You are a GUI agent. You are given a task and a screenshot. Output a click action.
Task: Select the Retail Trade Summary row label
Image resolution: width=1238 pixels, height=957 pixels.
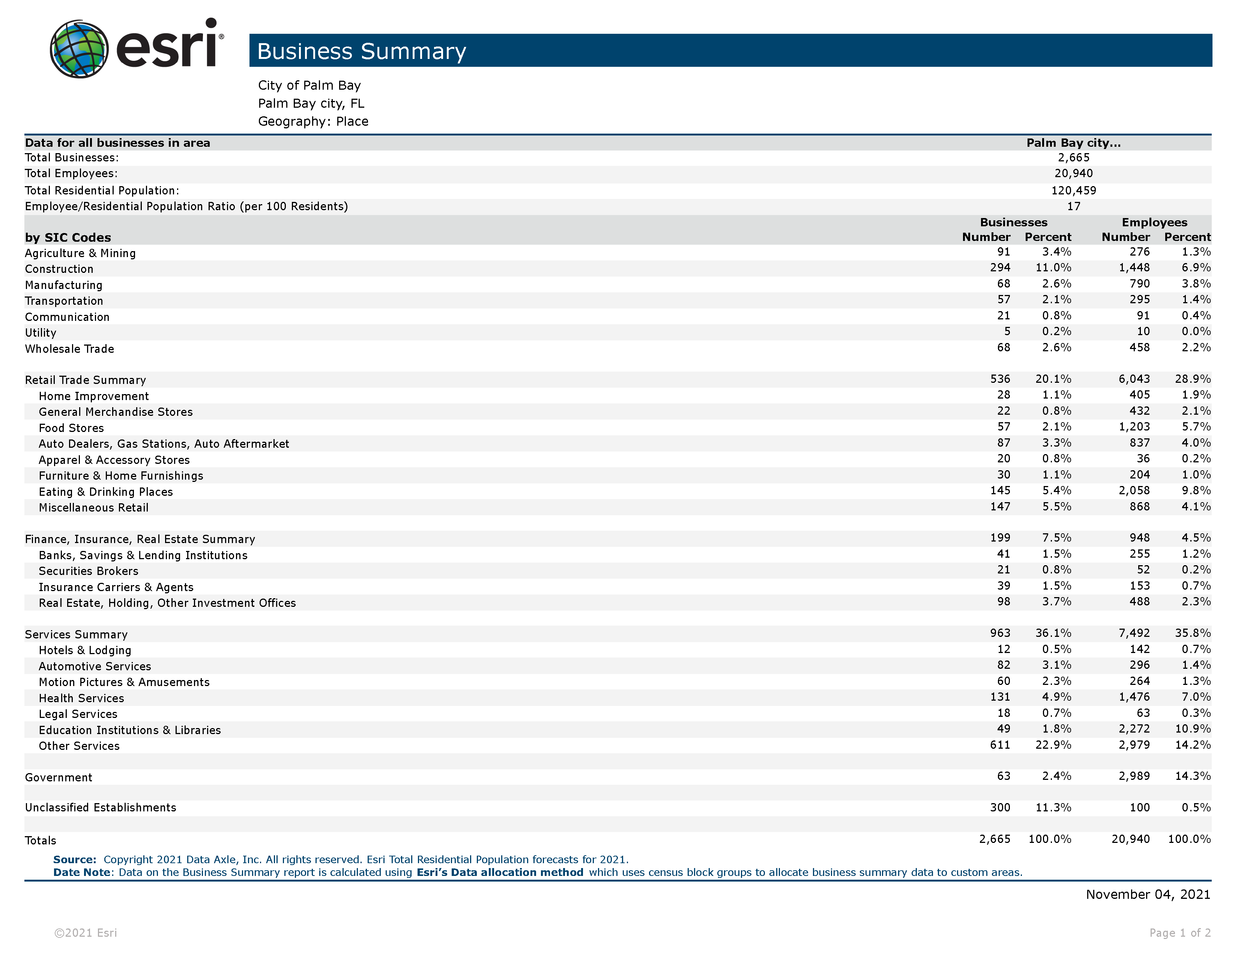click(x=86, y=380)
